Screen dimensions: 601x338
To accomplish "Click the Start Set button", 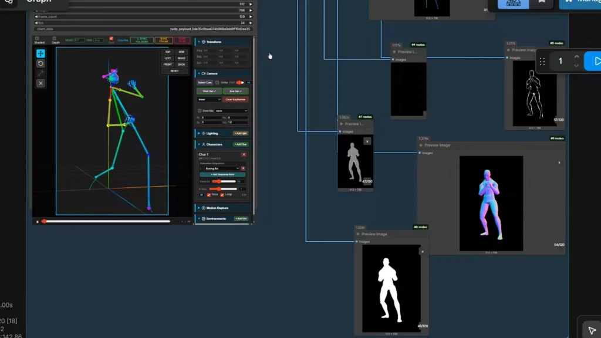I will point(210,91).
